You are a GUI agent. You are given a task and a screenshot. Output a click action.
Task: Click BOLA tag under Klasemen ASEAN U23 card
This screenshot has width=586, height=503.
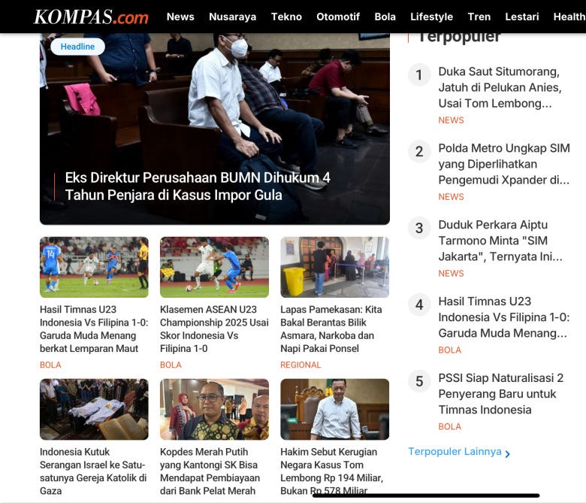click(171, 365)
